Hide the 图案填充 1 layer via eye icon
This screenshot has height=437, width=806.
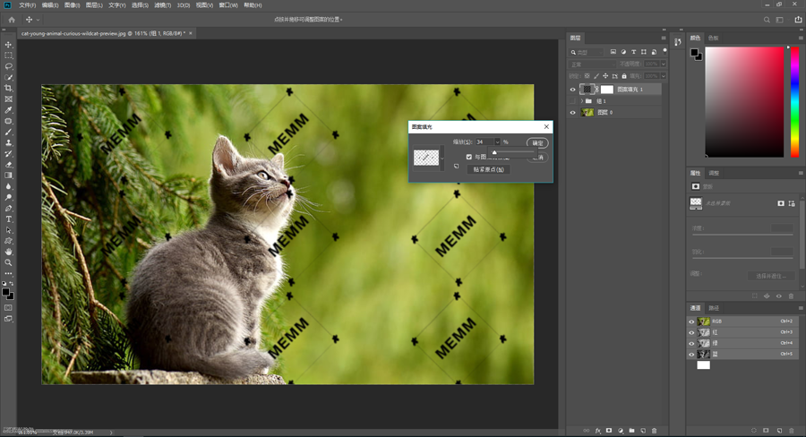pyautogui.click(x=573, y=90)
